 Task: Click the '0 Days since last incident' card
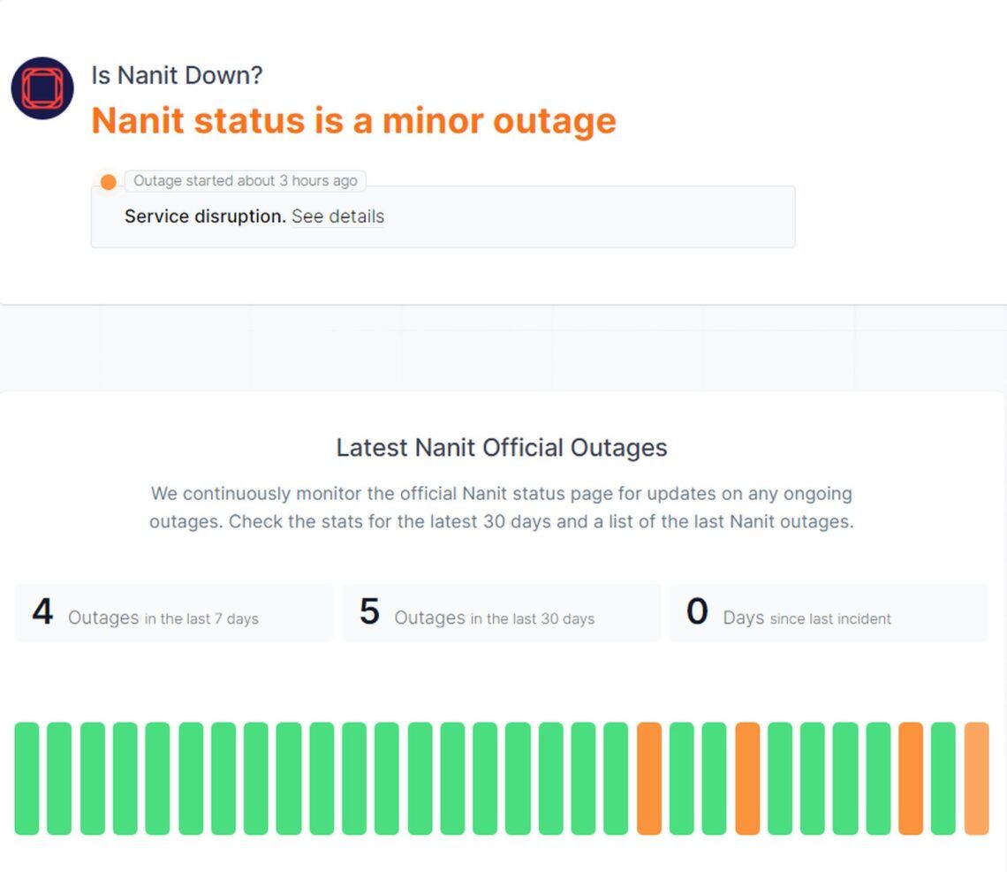(828, 612)
